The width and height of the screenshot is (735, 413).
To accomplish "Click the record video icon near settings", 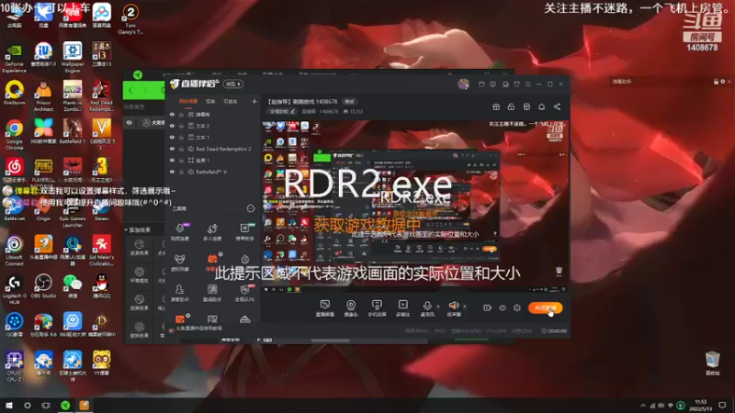I will (x=487, y=307).
